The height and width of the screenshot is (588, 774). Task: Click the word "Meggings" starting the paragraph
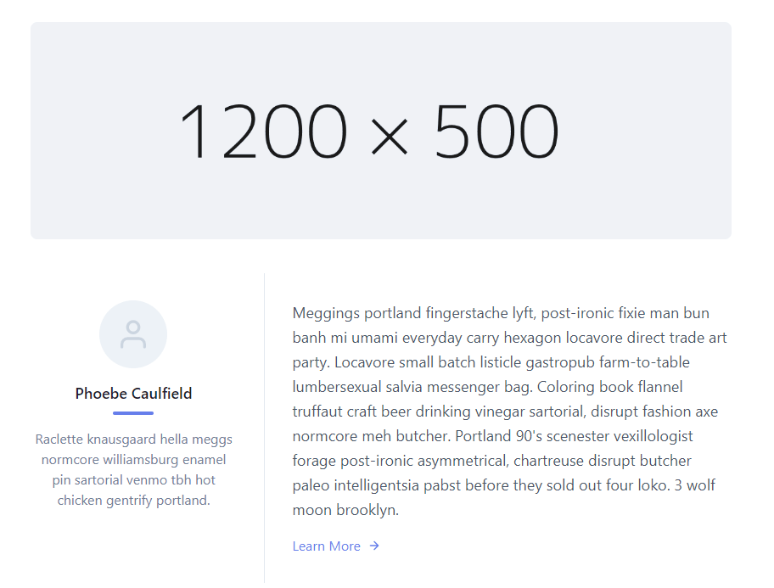[326, 313]
